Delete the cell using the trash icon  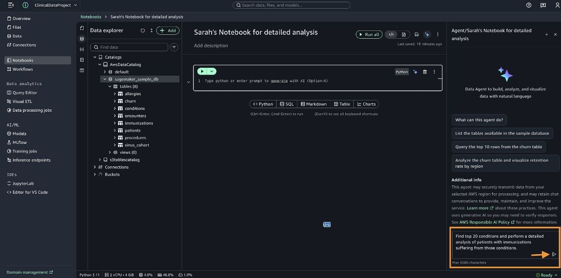[x=425, y=72]
